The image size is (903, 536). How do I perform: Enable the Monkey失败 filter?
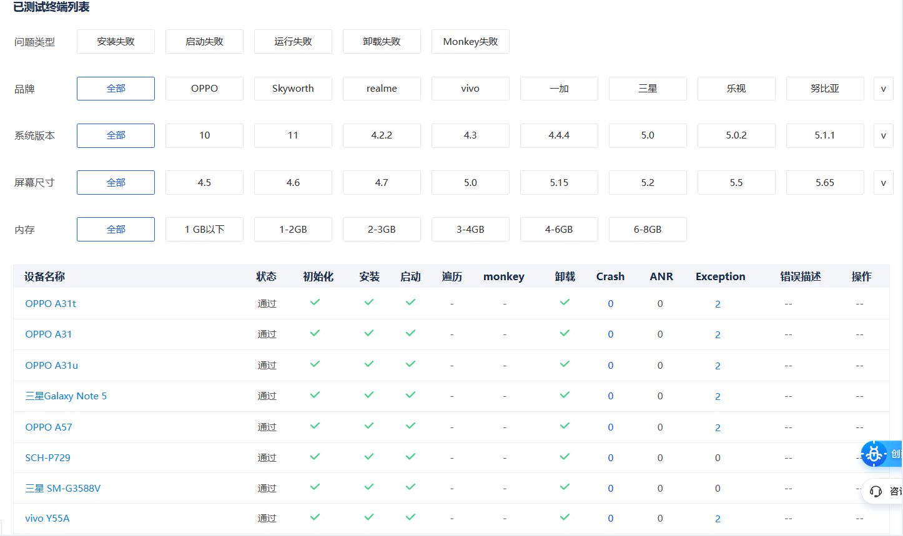[x=470, y=41]
